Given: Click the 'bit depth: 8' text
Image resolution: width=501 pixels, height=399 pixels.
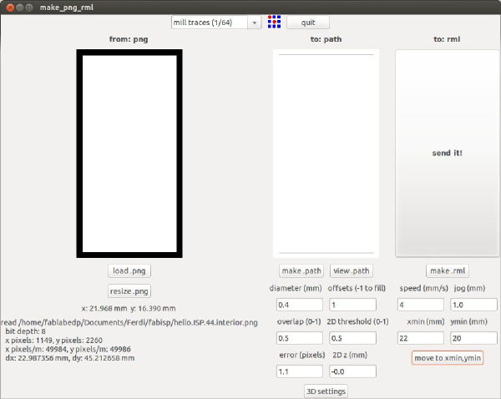Looking at the screenshot, I should click(26, 331).
